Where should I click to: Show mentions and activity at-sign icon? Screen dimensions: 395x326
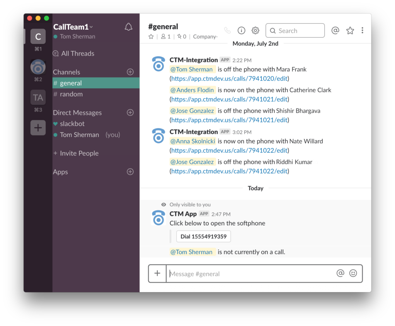coord(335,30)
